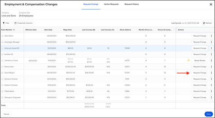The height and width of the screenshot is (118, 215).
Task: Request Change for Domenic Erdman
Action: [x=200, y=79]
